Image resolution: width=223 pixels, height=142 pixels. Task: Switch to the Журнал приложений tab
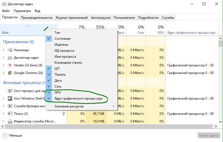[x=71, y=18]
